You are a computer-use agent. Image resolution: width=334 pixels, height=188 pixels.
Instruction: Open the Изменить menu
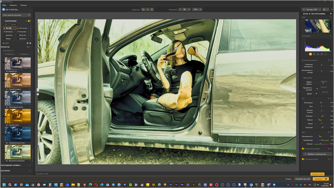coord(13,5)
